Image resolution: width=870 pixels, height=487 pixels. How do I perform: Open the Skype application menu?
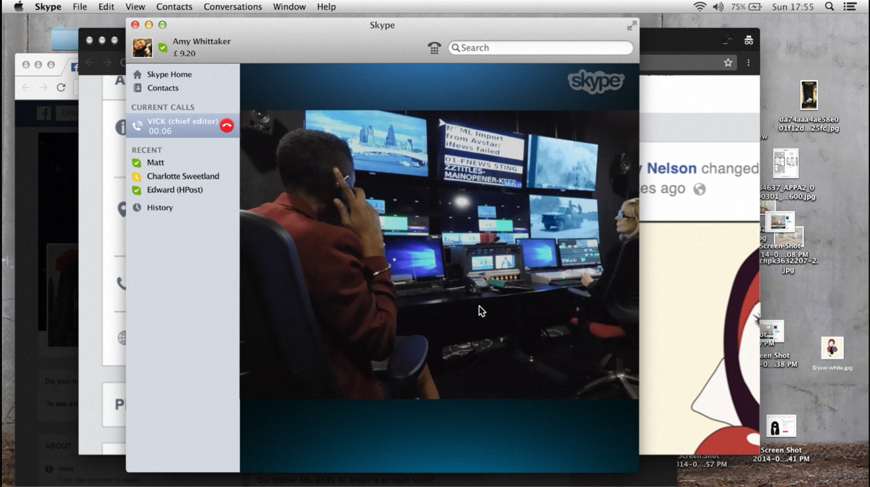48,7
